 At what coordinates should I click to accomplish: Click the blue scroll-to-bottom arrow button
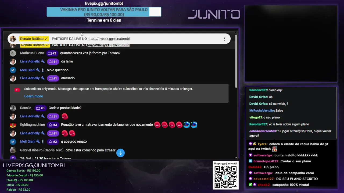[x=120, y=153]
